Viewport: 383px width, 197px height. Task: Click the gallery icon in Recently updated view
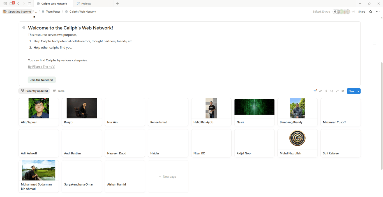pos(22,91)
